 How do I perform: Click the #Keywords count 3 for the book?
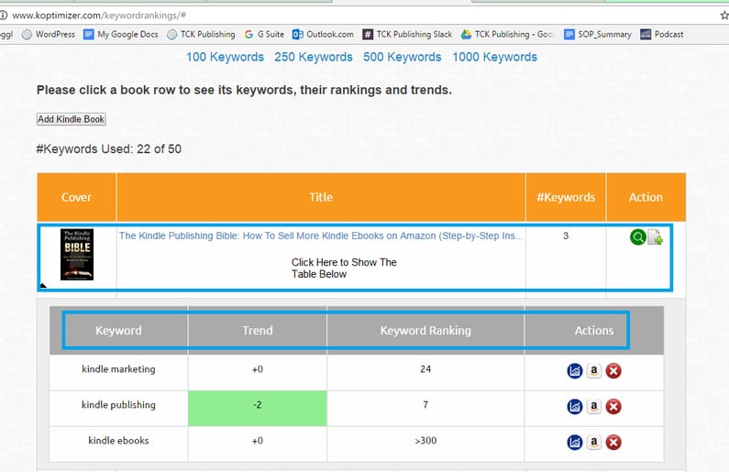click(566, 236)
